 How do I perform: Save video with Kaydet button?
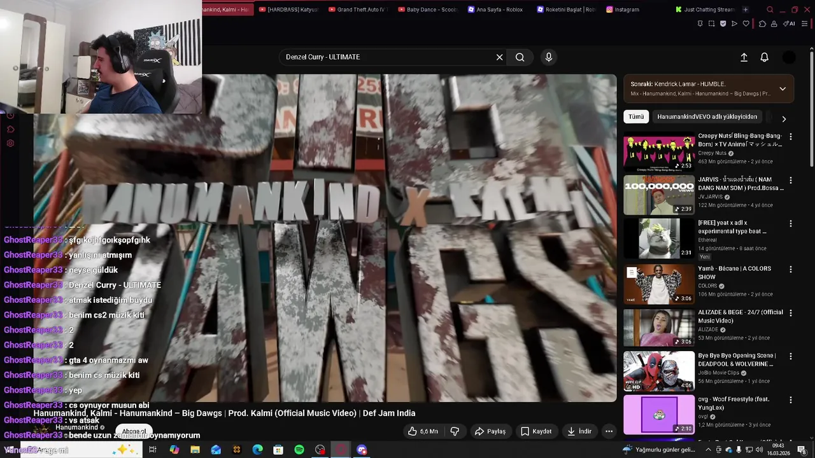(x=536, y=431)
